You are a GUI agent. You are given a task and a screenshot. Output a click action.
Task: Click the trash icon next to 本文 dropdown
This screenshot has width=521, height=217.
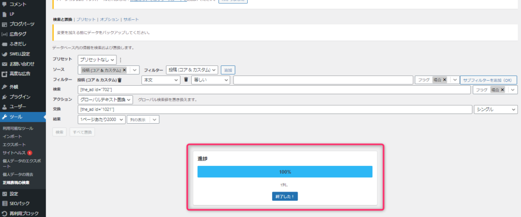pos(186,80)
